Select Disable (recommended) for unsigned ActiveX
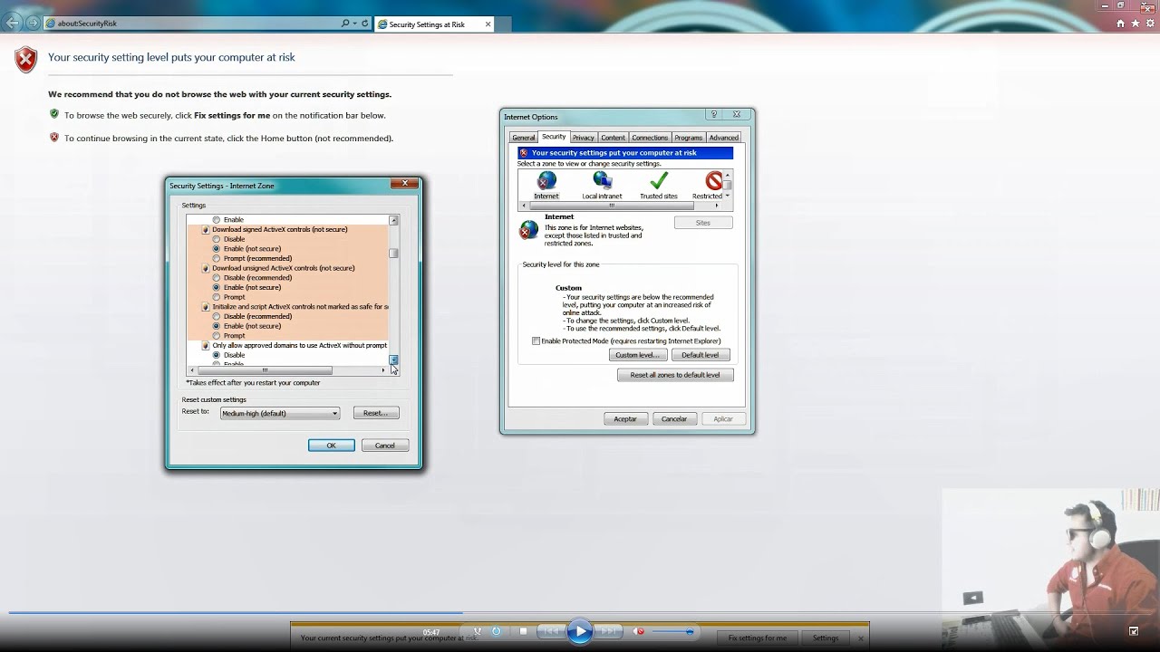The height and width of the screenshot is (652, 1160). [217, 278]
